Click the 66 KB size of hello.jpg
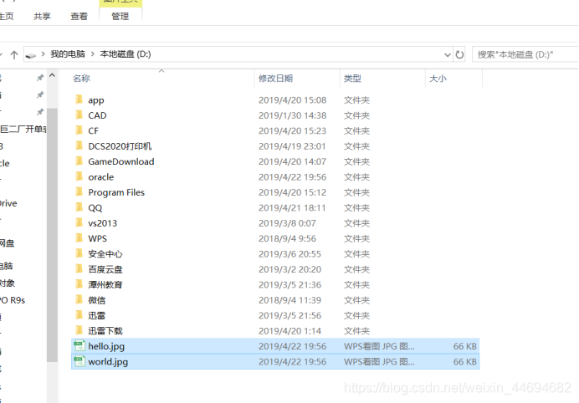 pyautogui.click(x=465, y=346)
